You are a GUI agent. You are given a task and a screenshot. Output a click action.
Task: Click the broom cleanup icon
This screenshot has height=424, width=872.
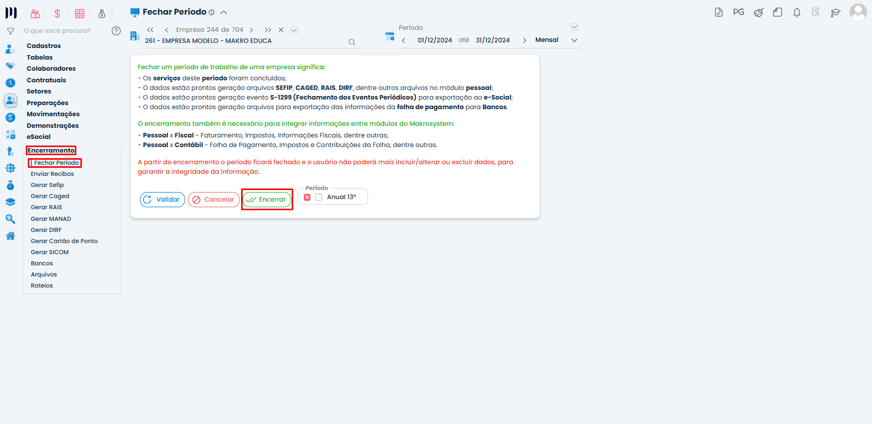pyautogui.click(x=758, y=12)
